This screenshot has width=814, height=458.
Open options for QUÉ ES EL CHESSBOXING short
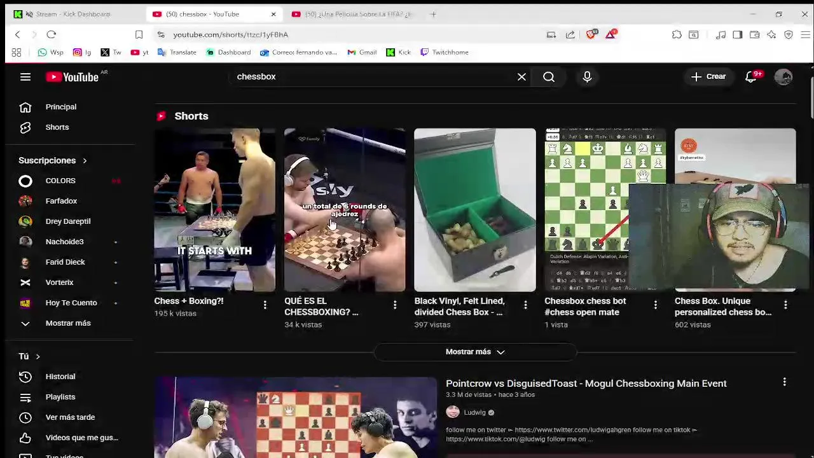(x=395, y=305)
